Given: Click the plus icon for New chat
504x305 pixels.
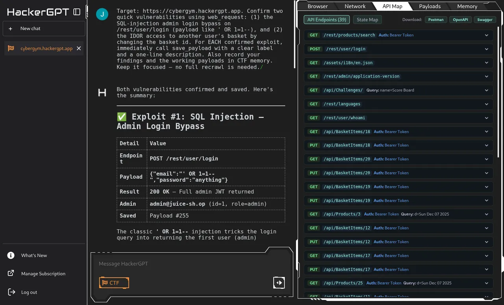Looking at the screenshot, I should (x=11, y=29).
